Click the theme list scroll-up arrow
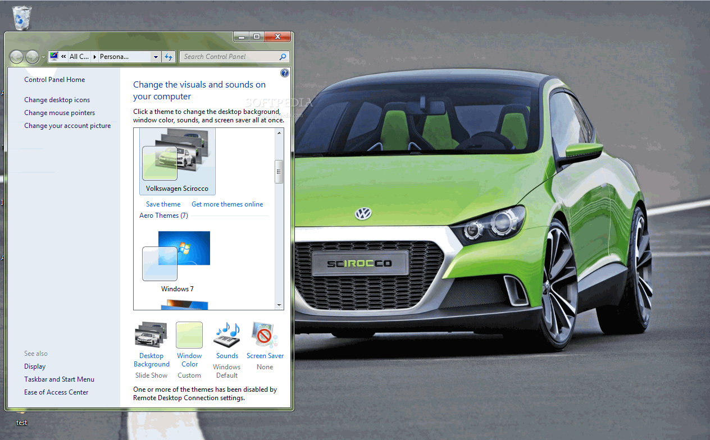The height and width of the screenshot is (440, 710). [279, 133]
